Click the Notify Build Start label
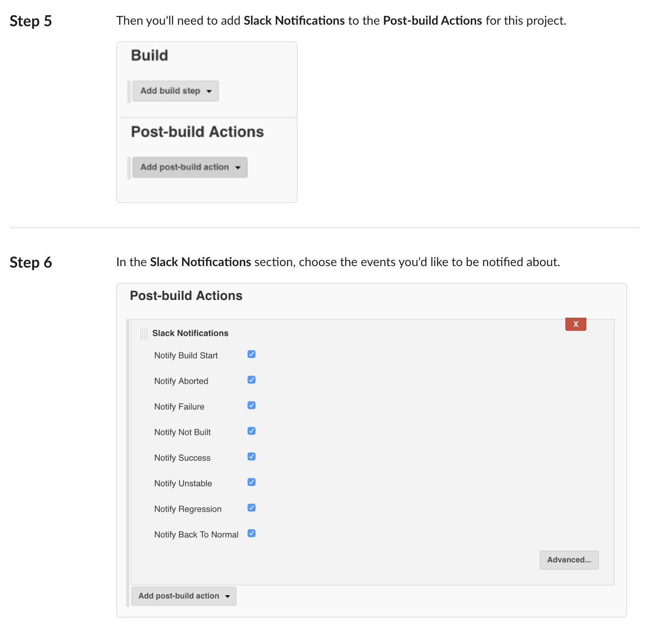This screenshot has height=640, width=653. pos(186,356)
